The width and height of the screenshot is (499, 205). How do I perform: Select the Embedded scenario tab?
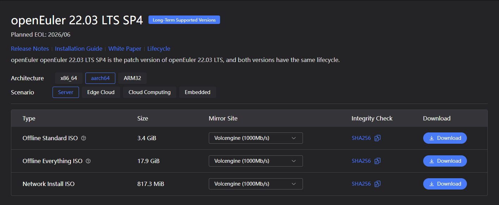[x=197, y=92]
